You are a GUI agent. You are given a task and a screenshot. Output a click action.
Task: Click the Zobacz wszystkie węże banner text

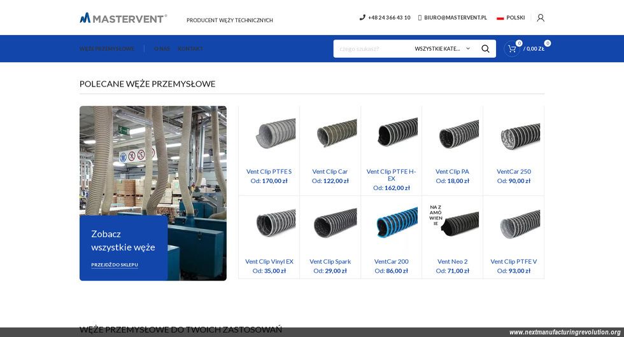click(x=123, y=240)
